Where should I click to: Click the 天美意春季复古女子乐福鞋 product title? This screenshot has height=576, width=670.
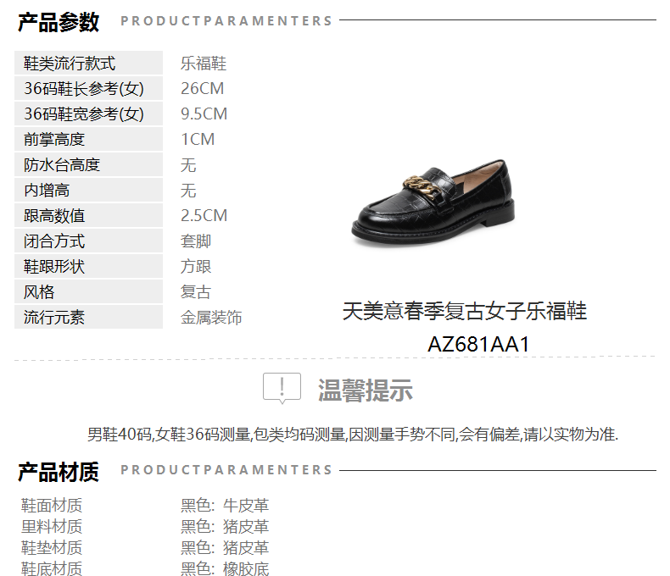[465, 311]
